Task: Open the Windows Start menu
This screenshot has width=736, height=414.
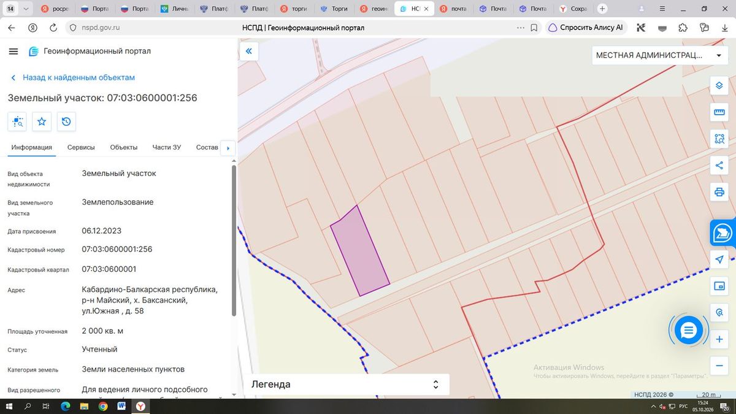Action: coord(9,406)
